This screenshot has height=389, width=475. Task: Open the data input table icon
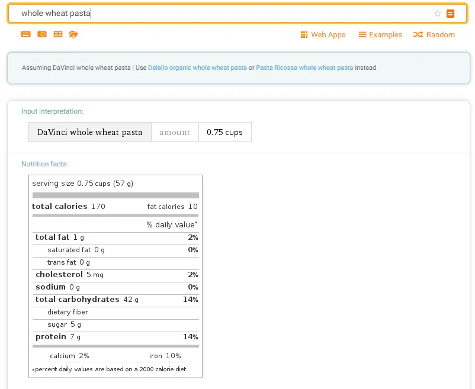58,34
